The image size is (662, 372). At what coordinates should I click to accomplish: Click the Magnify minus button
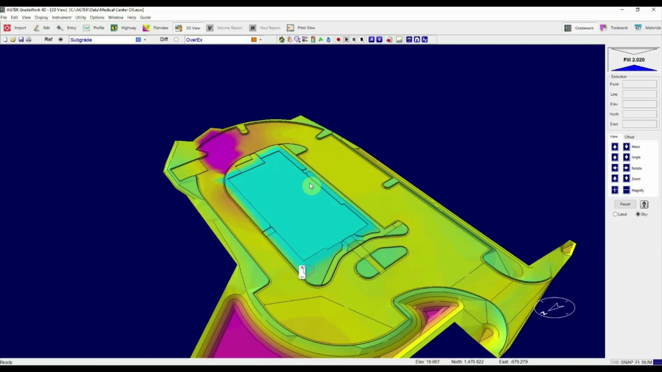pos(626,190)
